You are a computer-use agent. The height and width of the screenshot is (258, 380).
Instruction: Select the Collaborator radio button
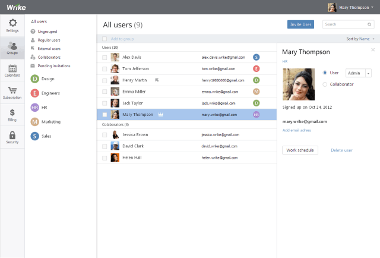pos(325,84)
